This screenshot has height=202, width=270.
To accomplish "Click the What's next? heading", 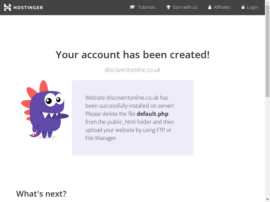I will [x=41, y=194].
